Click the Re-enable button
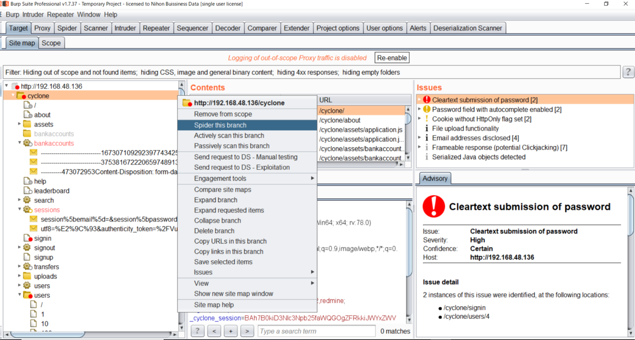This screenshot has width=635, height=340. [x=392, y=58]
